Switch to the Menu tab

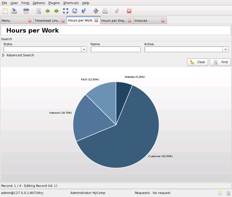[x=14, y=21]
